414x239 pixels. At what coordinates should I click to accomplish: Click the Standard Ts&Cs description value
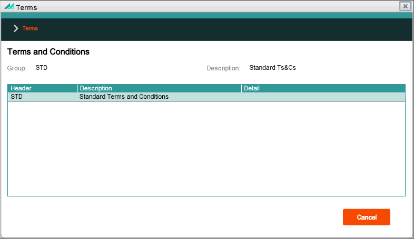coord(272,68)
